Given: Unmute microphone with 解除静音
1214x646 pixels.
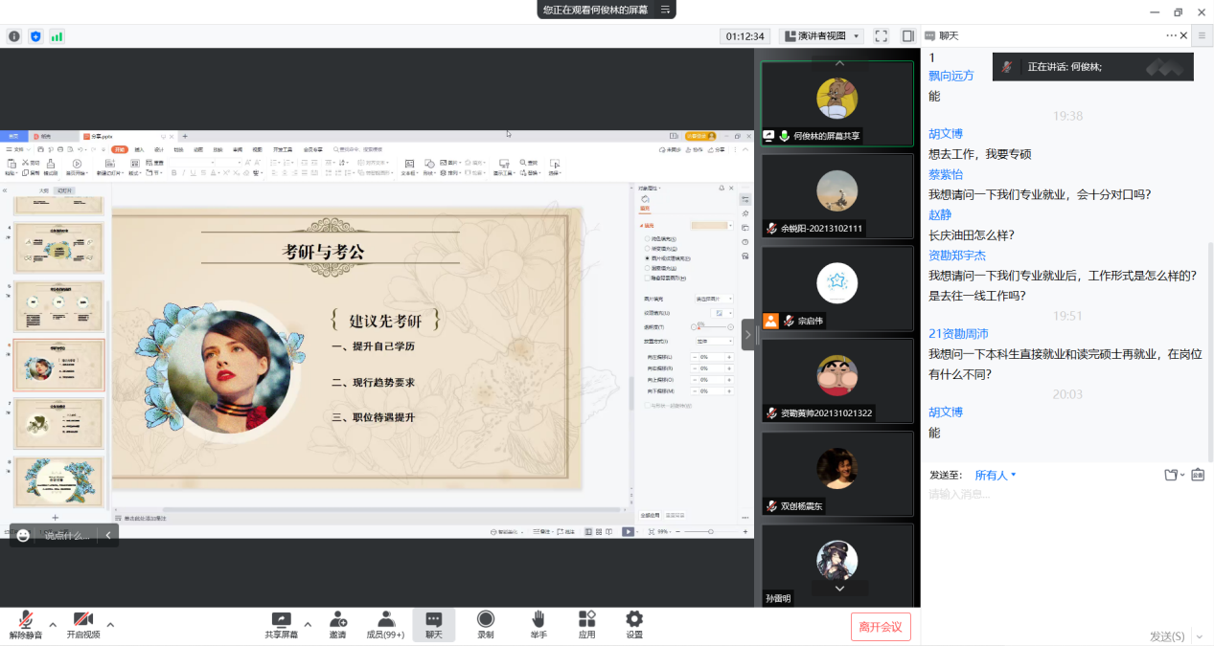Looking at the screenshot, I should pos(26,620).
